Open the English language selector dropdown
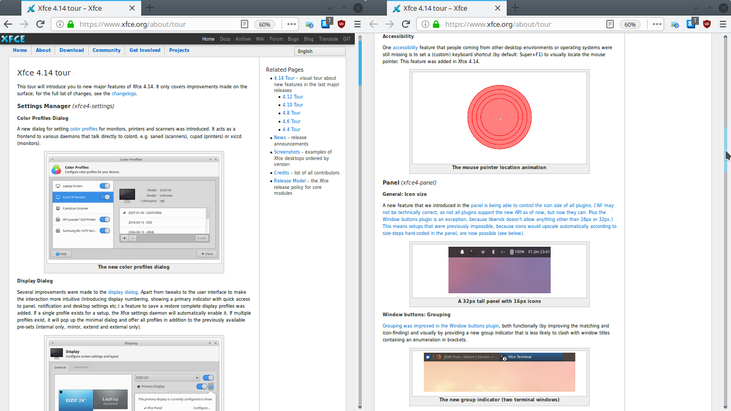The width and height of the screenshot is (731, 411). coord(319,51)
